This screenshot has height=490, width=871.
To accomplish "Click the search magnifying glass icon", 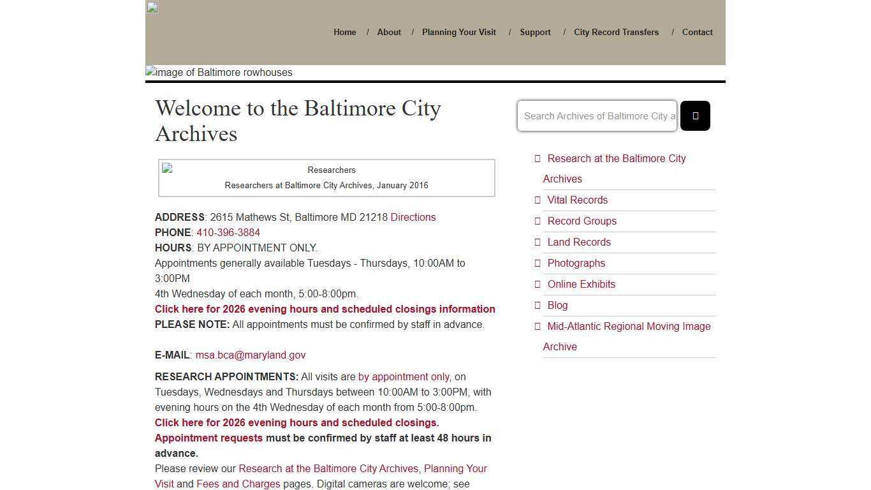I will (695, 115).
